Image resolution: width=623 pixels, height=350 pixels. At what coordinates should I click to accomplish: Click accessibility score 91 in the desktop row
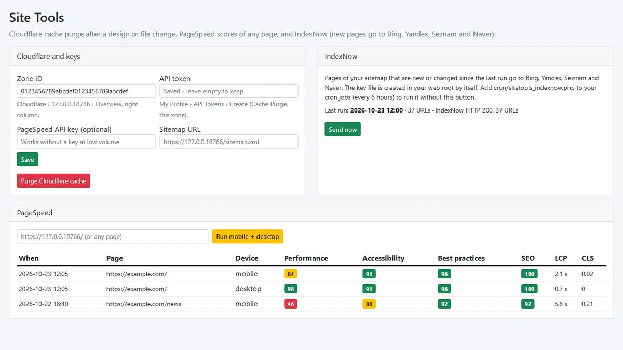(x=369, y=289)
